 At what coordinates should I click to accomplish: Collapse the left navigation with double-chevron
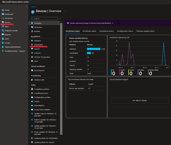pyautogui.click(x=27, y=6)
